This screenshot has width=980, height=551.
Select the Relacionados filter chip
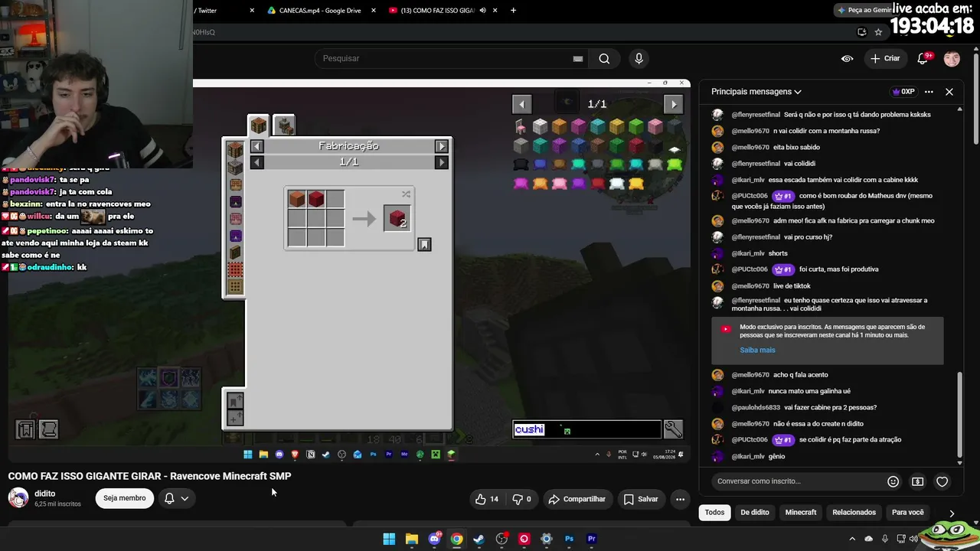pos(854,513)
